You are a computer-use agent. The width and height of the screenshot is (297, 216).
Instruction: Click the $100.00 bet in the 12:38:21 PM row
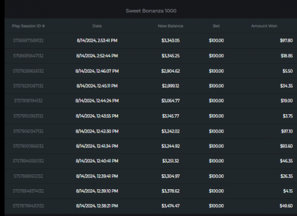point(216,206)
